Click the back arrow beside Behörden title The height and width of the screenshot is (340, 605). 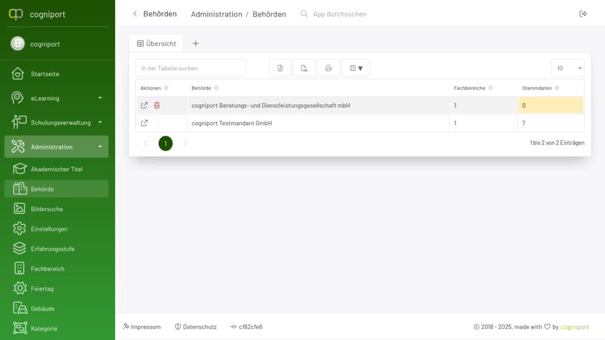pyautogui.click(x=135, y=14)
